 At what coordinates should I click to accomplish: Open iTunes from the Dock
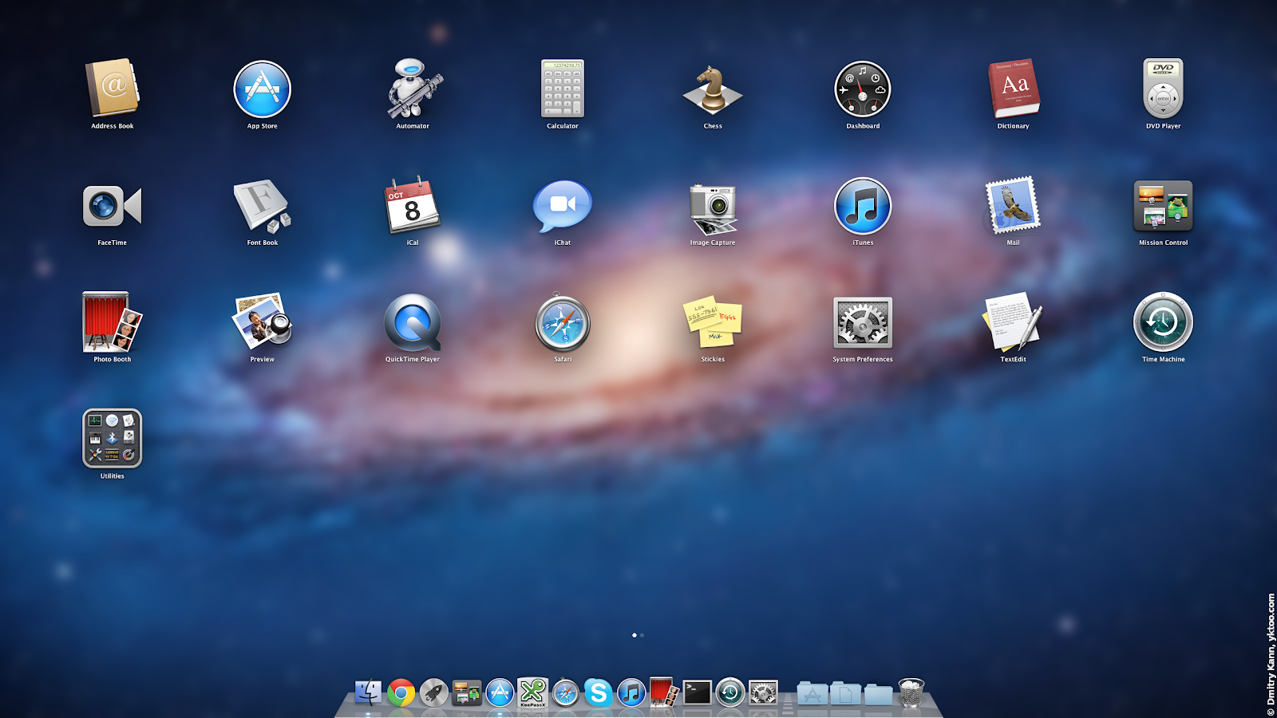(x=631, y=693)
